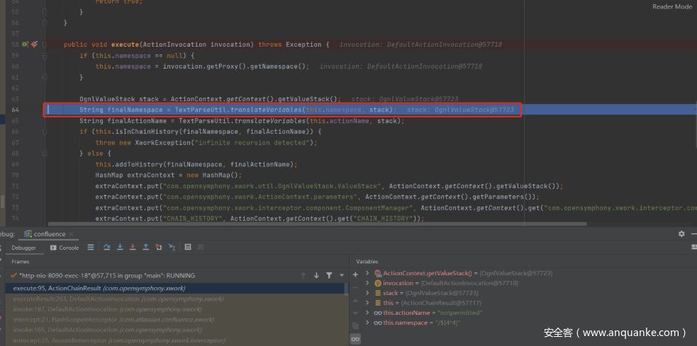Expand the invocation variable node
Image resolution: width=697 pixels, height=346 pixels.
coord(367,283)
